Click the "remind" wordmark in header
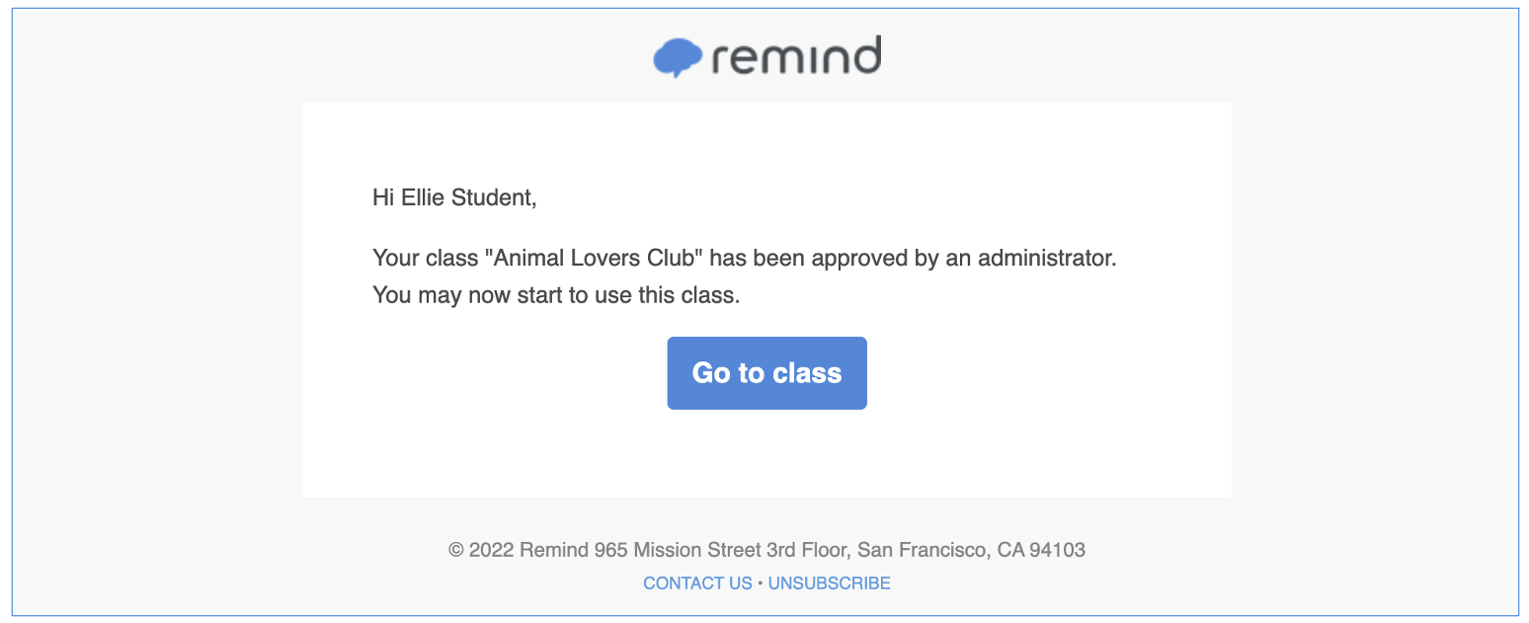The width and height of the screenshot is (1529, 623). (x=795, y=56)
